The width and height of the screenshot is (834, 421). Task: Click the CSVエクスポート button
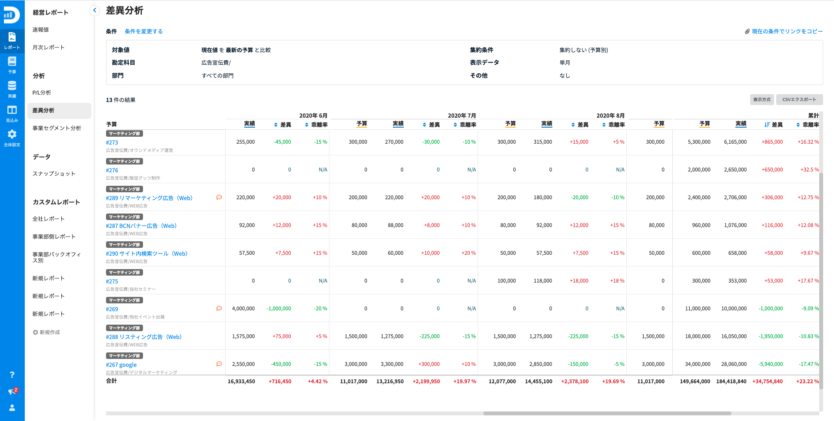[x=799, y=99]
